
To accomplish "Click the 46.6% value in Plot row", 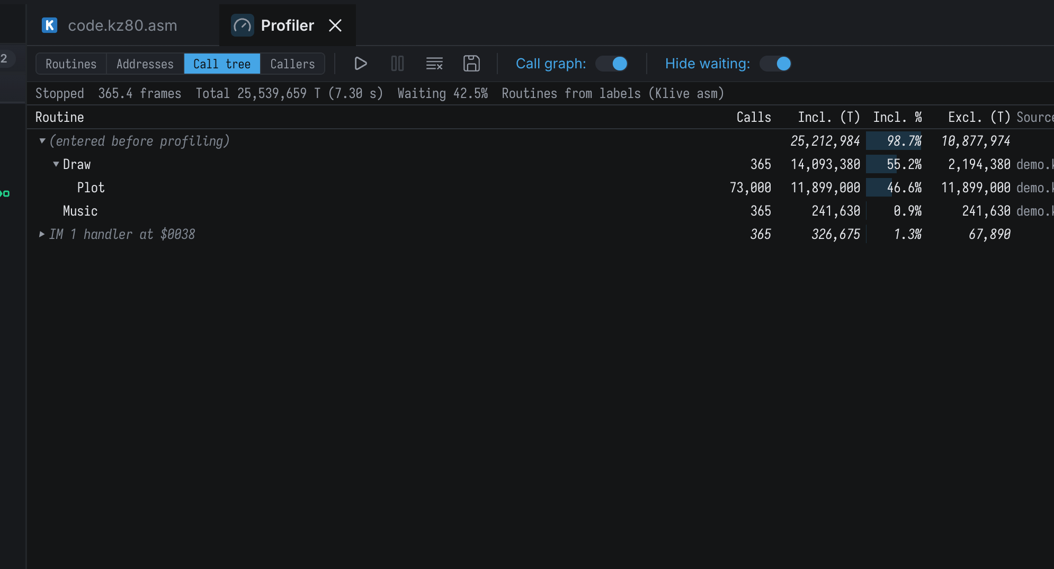I will (904, 188).
